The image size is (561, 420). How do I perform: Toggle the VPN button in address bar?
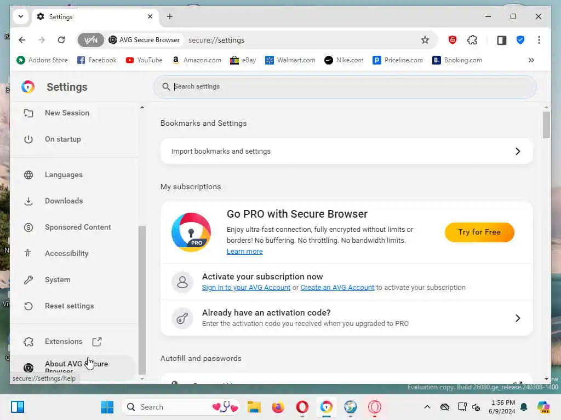pyautogui.click(x=90, y=40)
